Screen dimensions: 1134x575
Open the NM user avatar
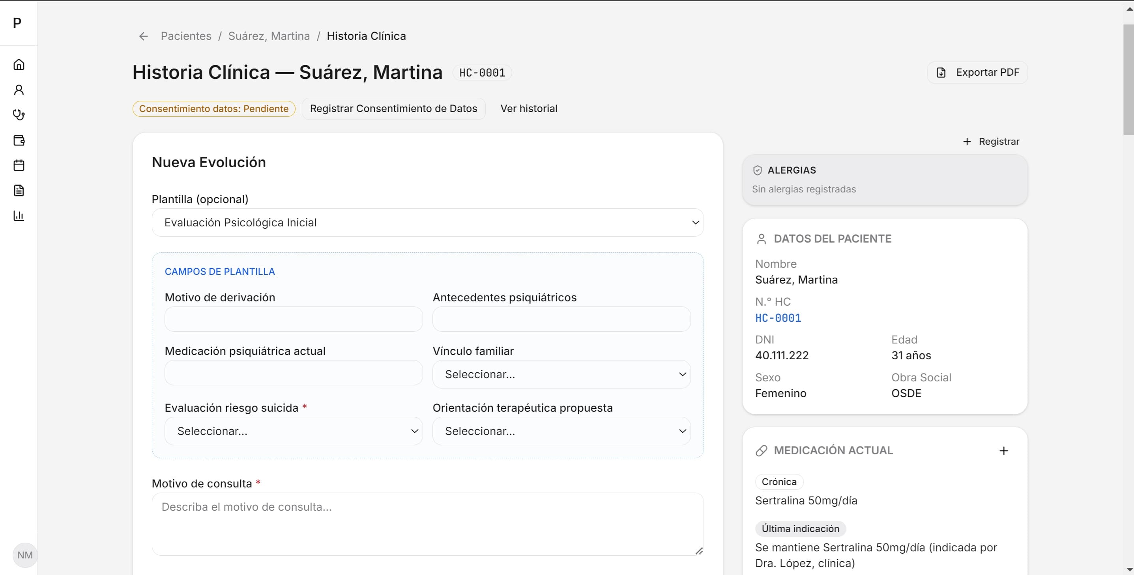24,555
